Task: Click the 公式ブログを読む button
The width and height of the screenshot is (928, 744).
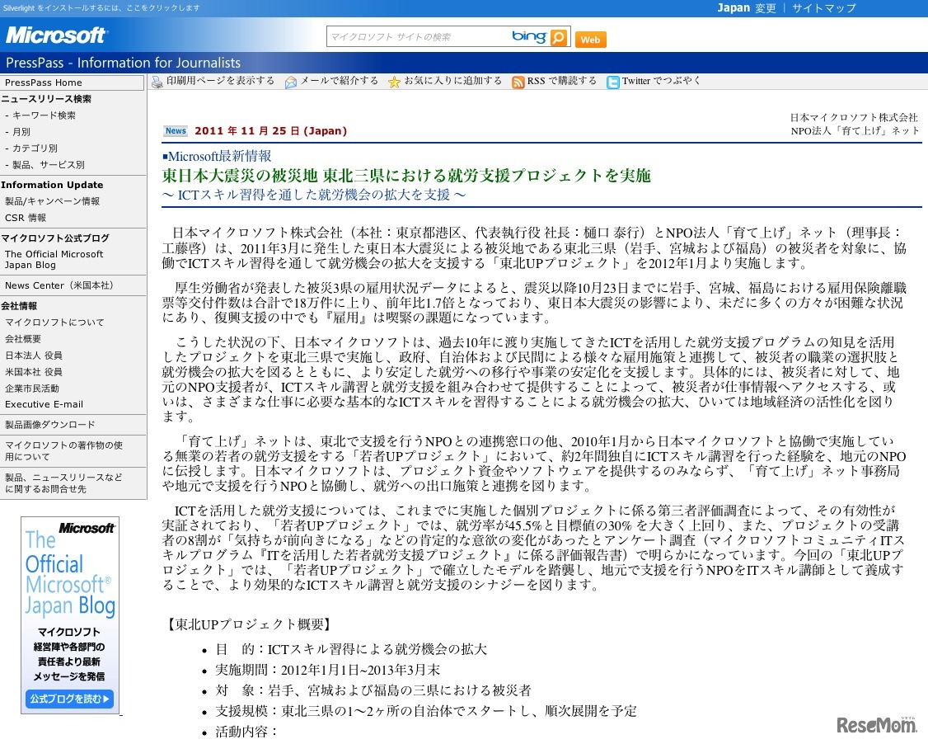Action: tap(70, 699)
